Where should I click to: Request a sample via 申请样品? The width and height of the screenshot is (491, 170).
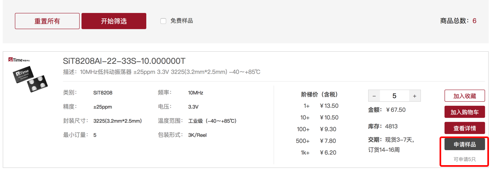464,144
